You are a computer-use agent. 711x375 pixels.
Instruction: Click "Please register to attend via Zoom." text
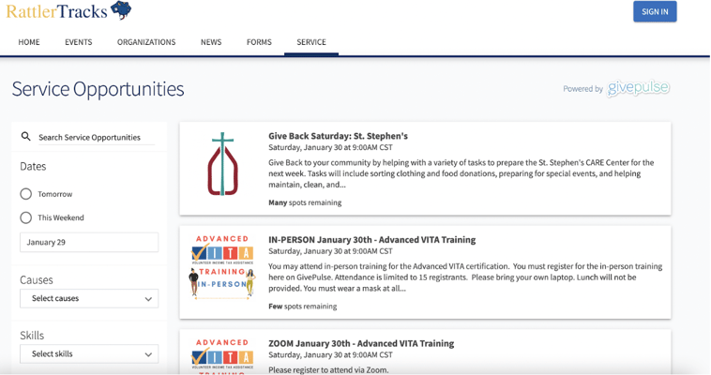coord(328,370)
